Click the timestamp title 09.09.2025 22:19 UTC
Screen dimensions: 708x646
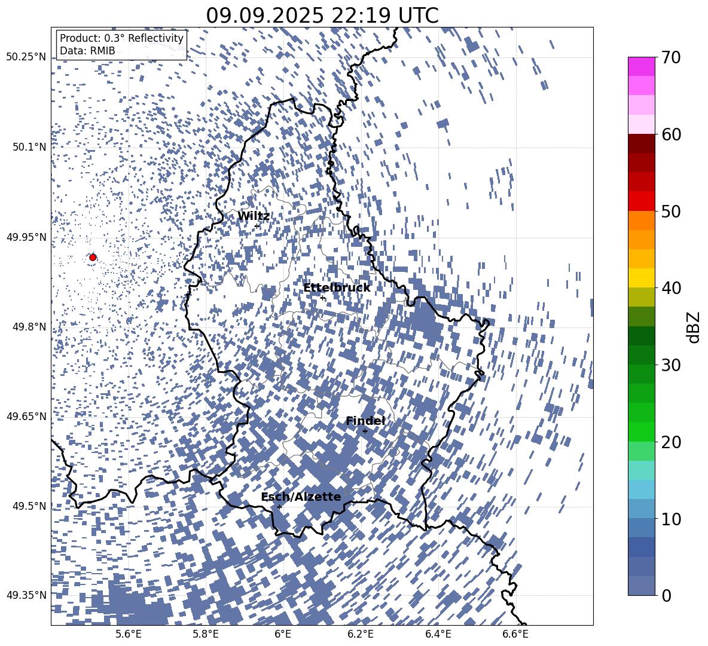[x=322, y=16]
